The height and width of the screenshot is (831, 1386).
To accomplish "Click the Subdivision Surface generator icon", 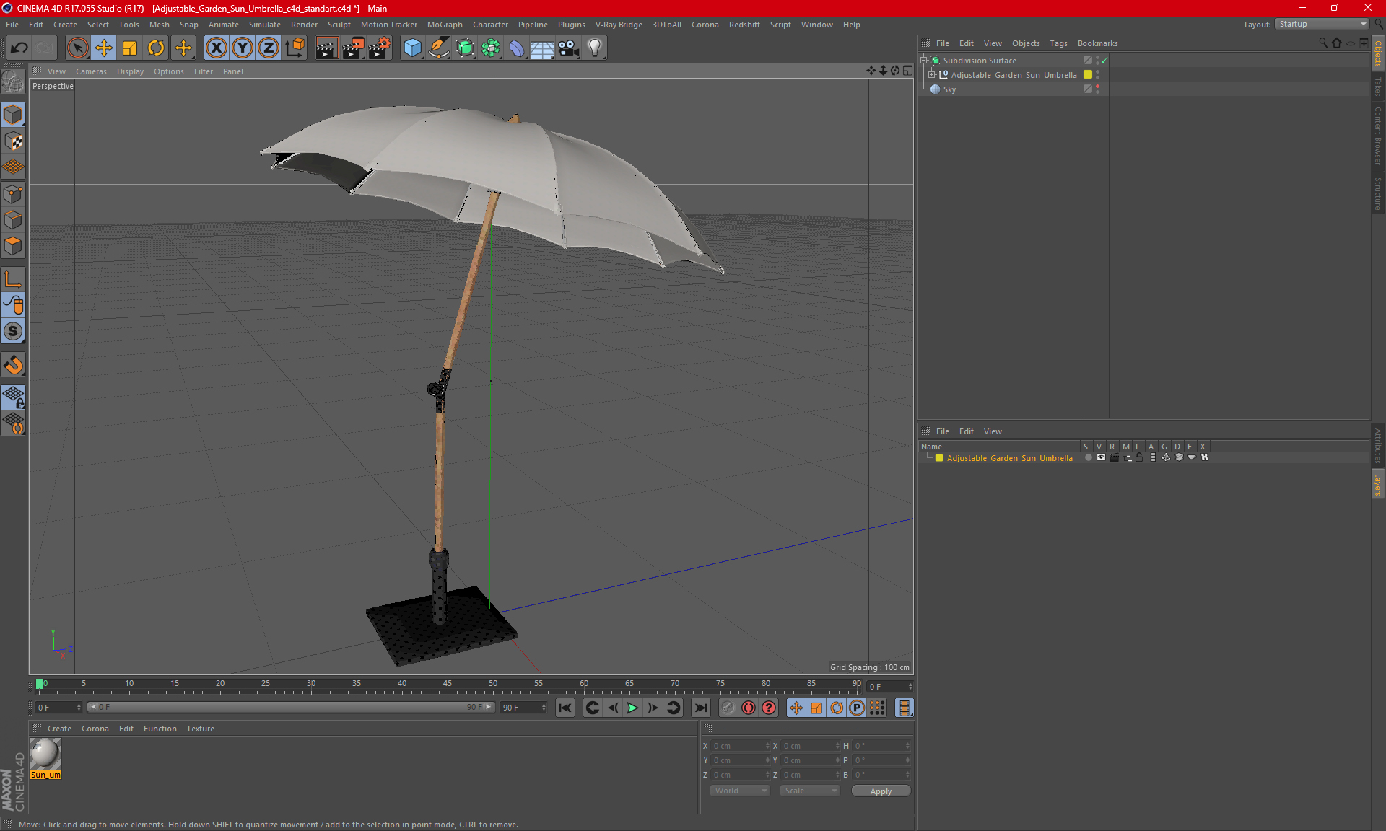I will click(465, 48).
